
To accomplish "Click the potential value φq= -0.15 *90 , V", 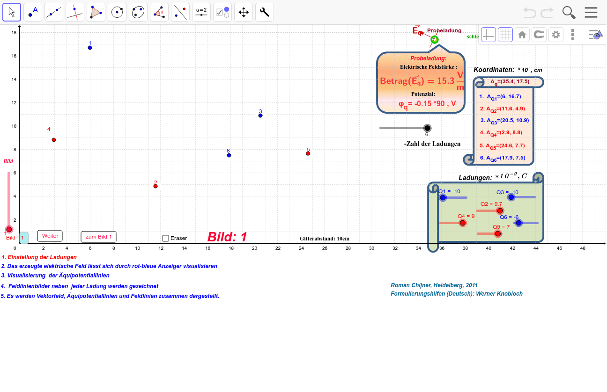I will click(427, 104).
